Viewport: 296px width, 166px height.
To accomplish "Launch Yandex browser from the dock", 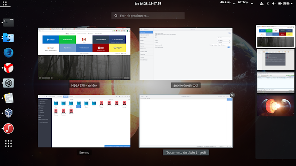I will click(x=8, y=68).
